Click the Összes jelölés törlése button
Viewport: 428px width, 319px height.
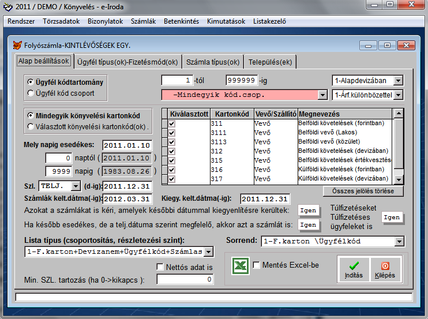(363, 190)
